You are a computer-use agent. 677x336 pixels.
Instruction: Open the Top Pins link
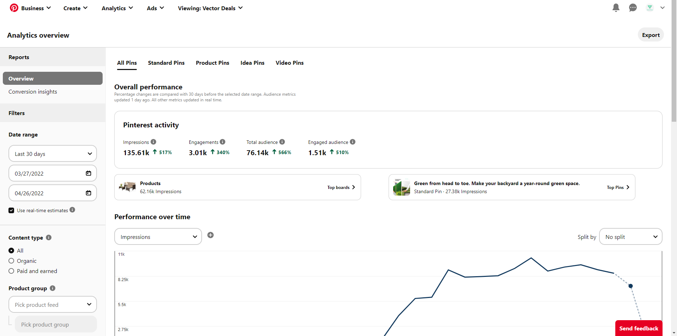[618, 188]
